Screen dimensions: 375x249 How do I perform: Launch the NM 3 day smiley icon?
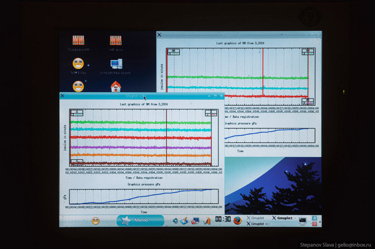tap(78, 64)
